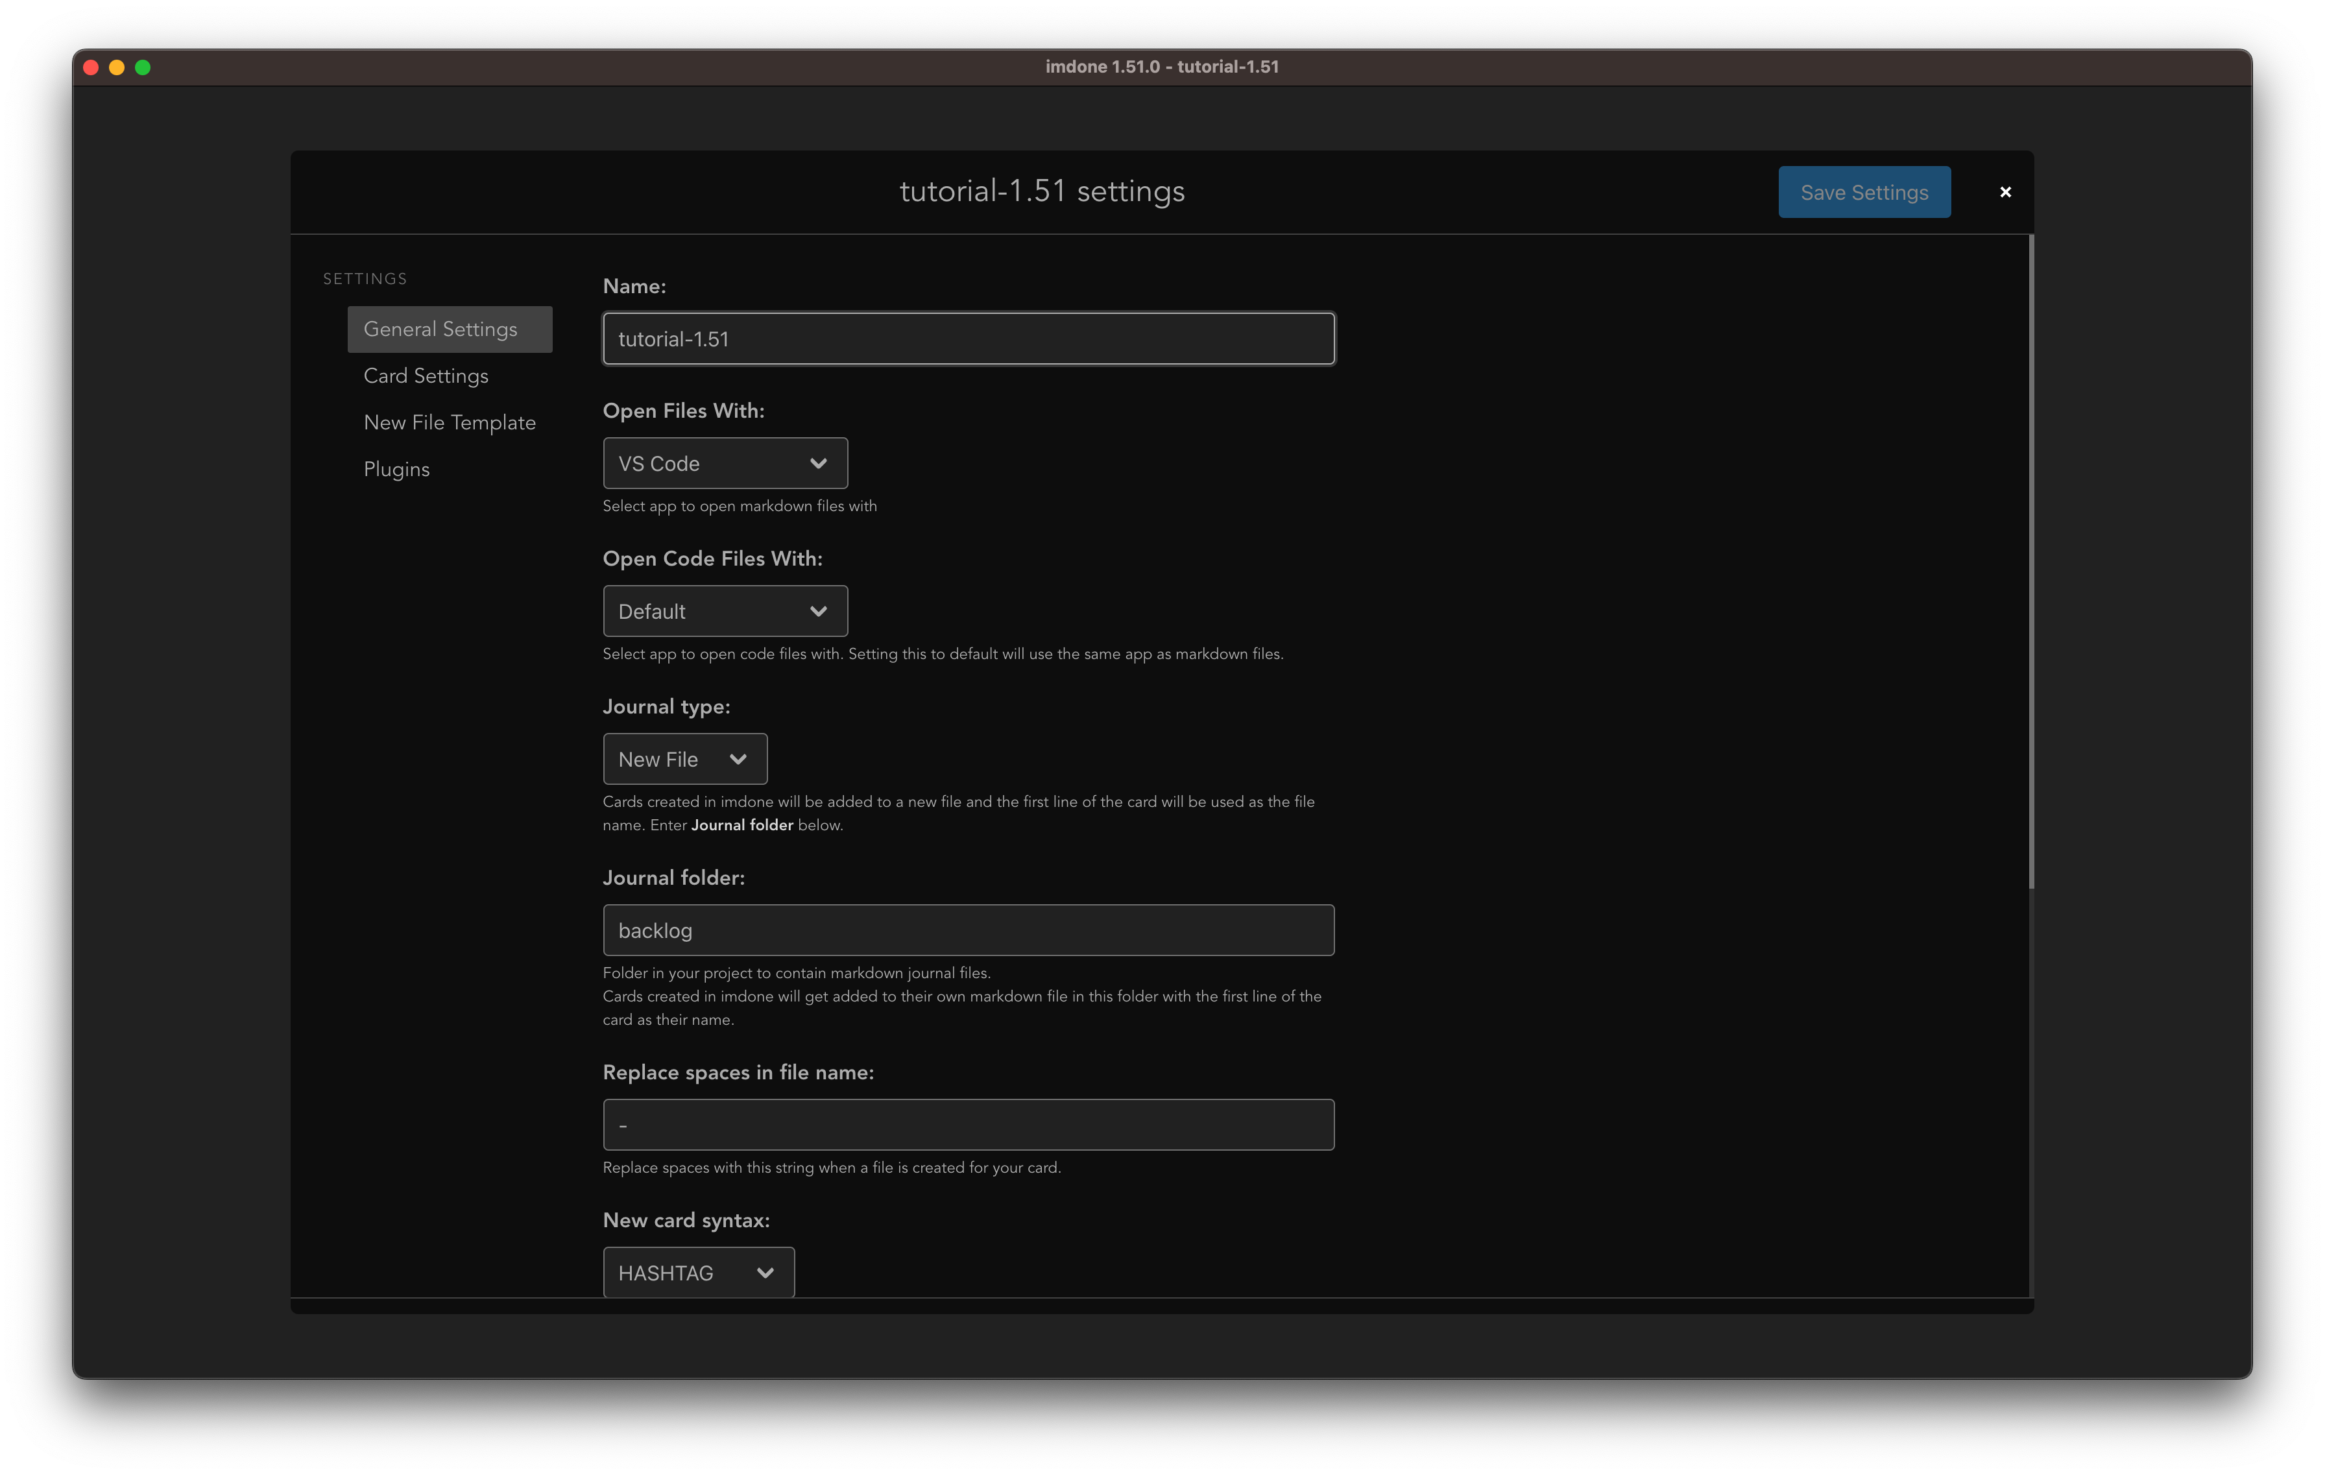Switch to Card Settings

(426, 376)
